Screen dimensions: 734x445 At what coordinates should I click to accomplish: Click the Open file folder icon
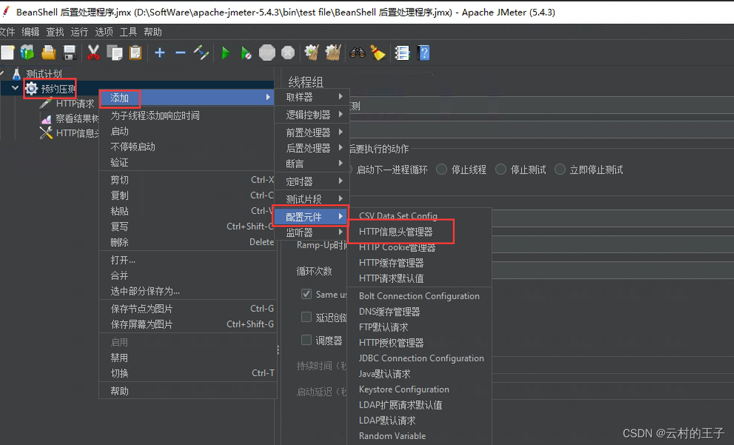tap(49, 53)
